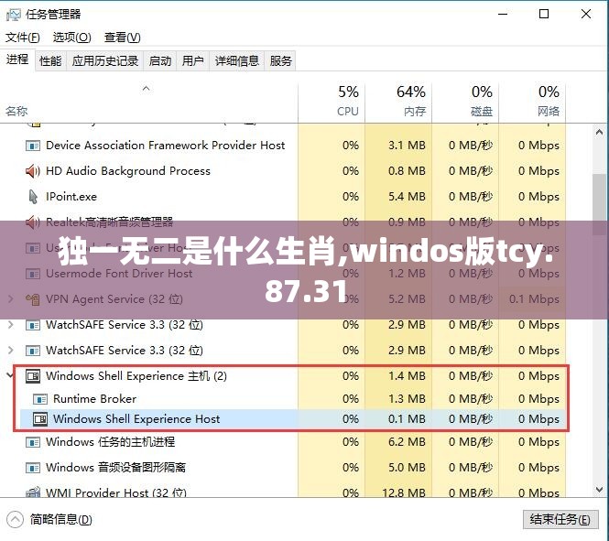Image resolution: width=609 pixels, height=541 pixels.
Task: Click the Device Association Framework Provider Host icon
Action: pos(33,146)
